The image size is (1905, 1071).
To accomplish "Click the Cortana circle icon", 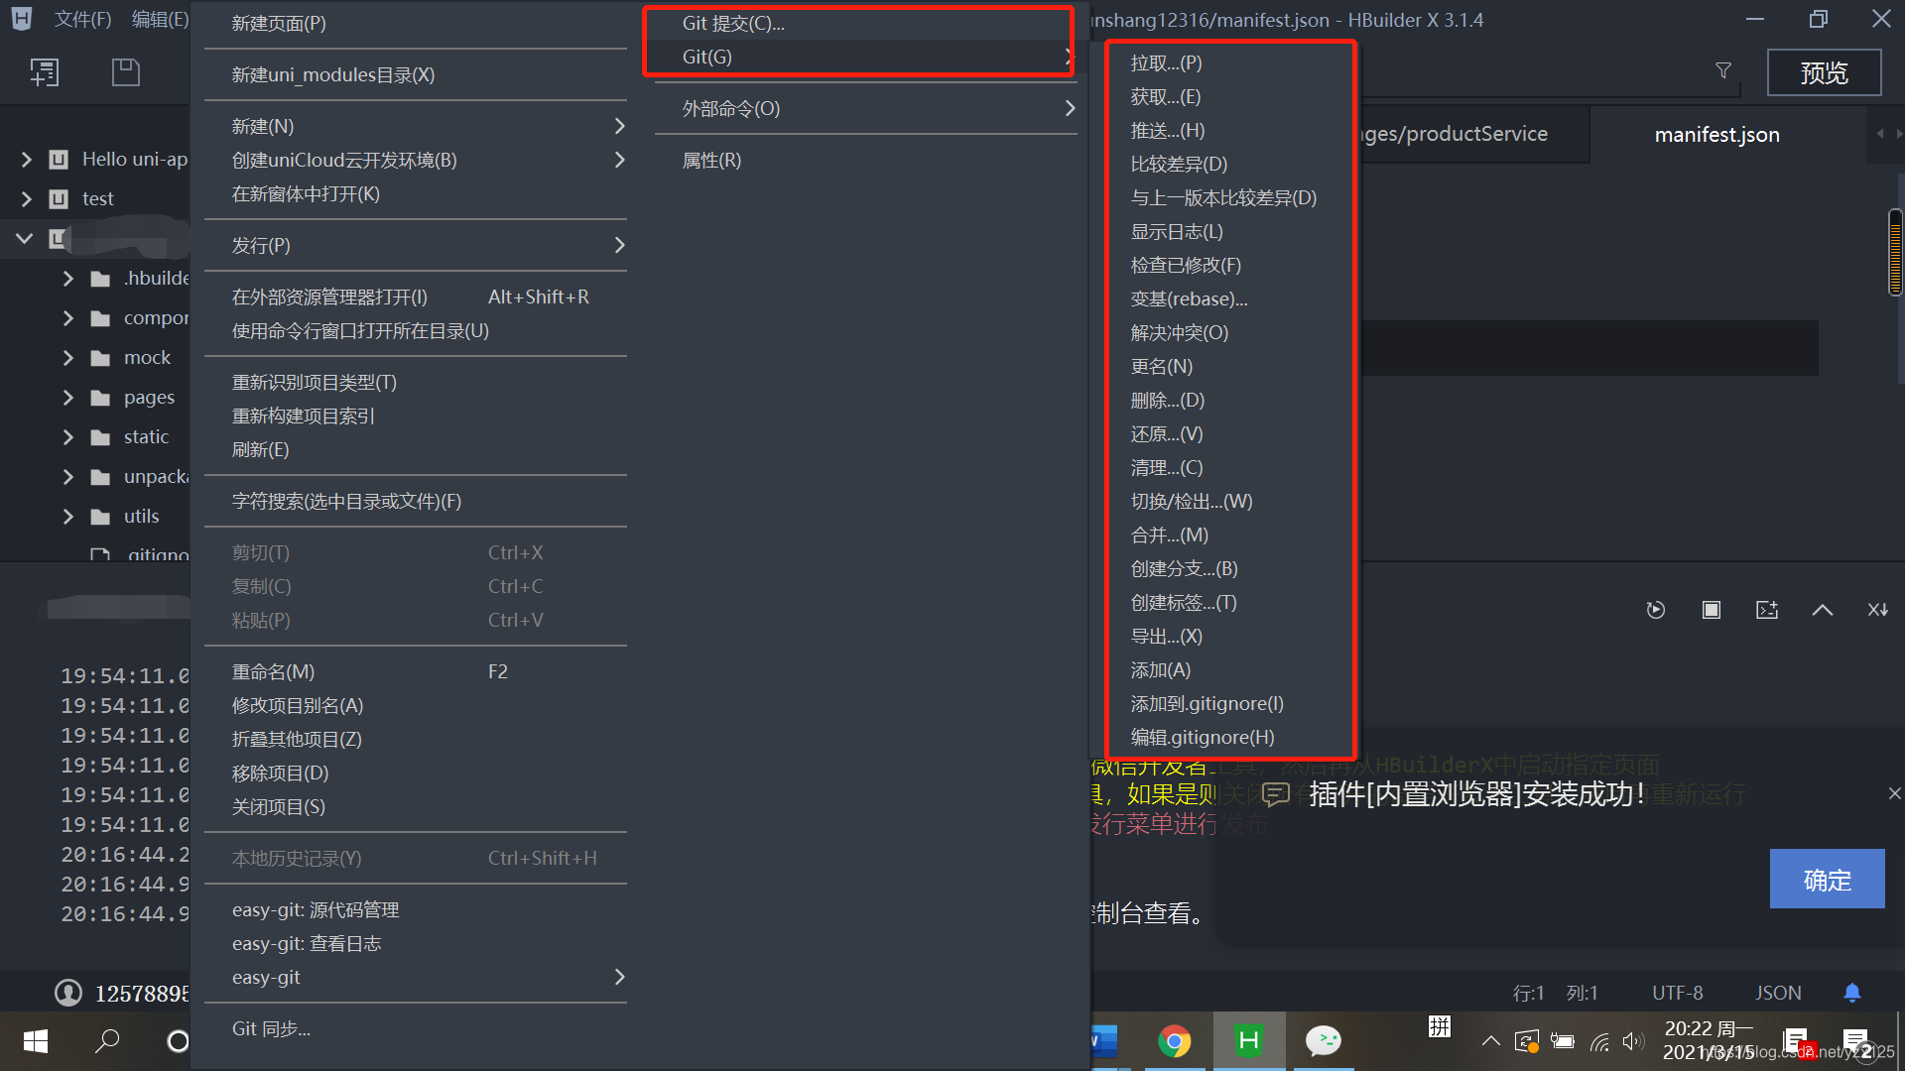I will pos(178,1041).
